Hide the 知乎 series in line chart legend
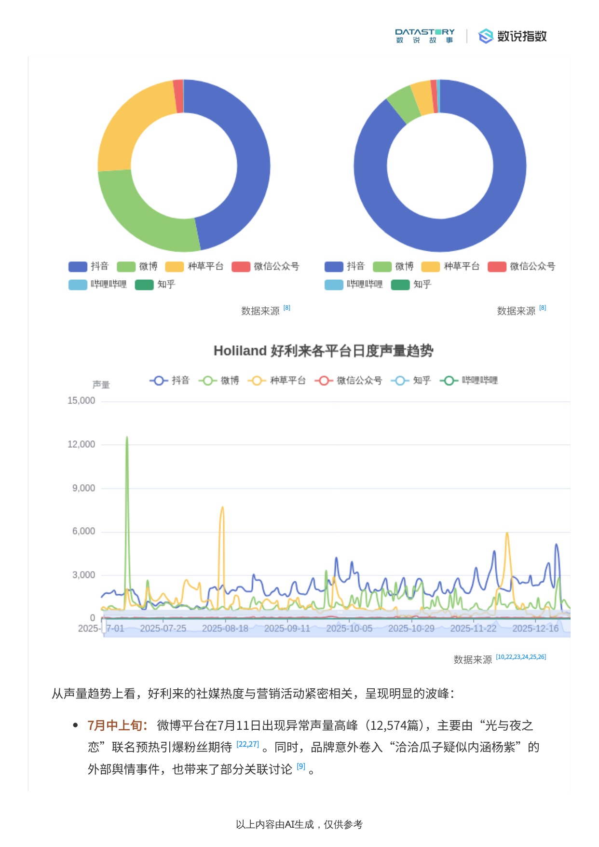Viewport: 599px width, 847px height. (x=411, y=381)
